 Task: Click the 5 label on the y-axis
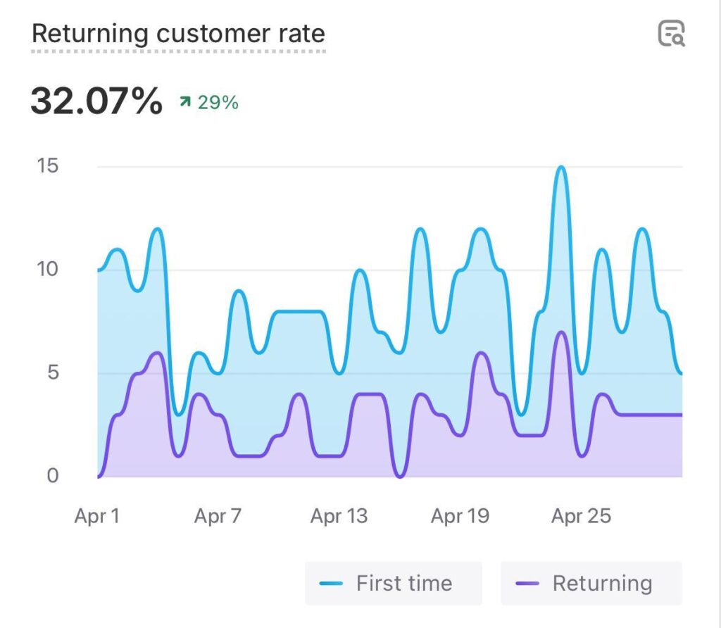click(52, 372)
